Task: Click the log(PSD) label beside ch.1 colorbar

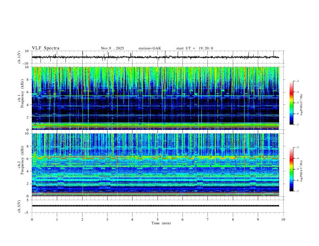Action: (x=301, y=105)
